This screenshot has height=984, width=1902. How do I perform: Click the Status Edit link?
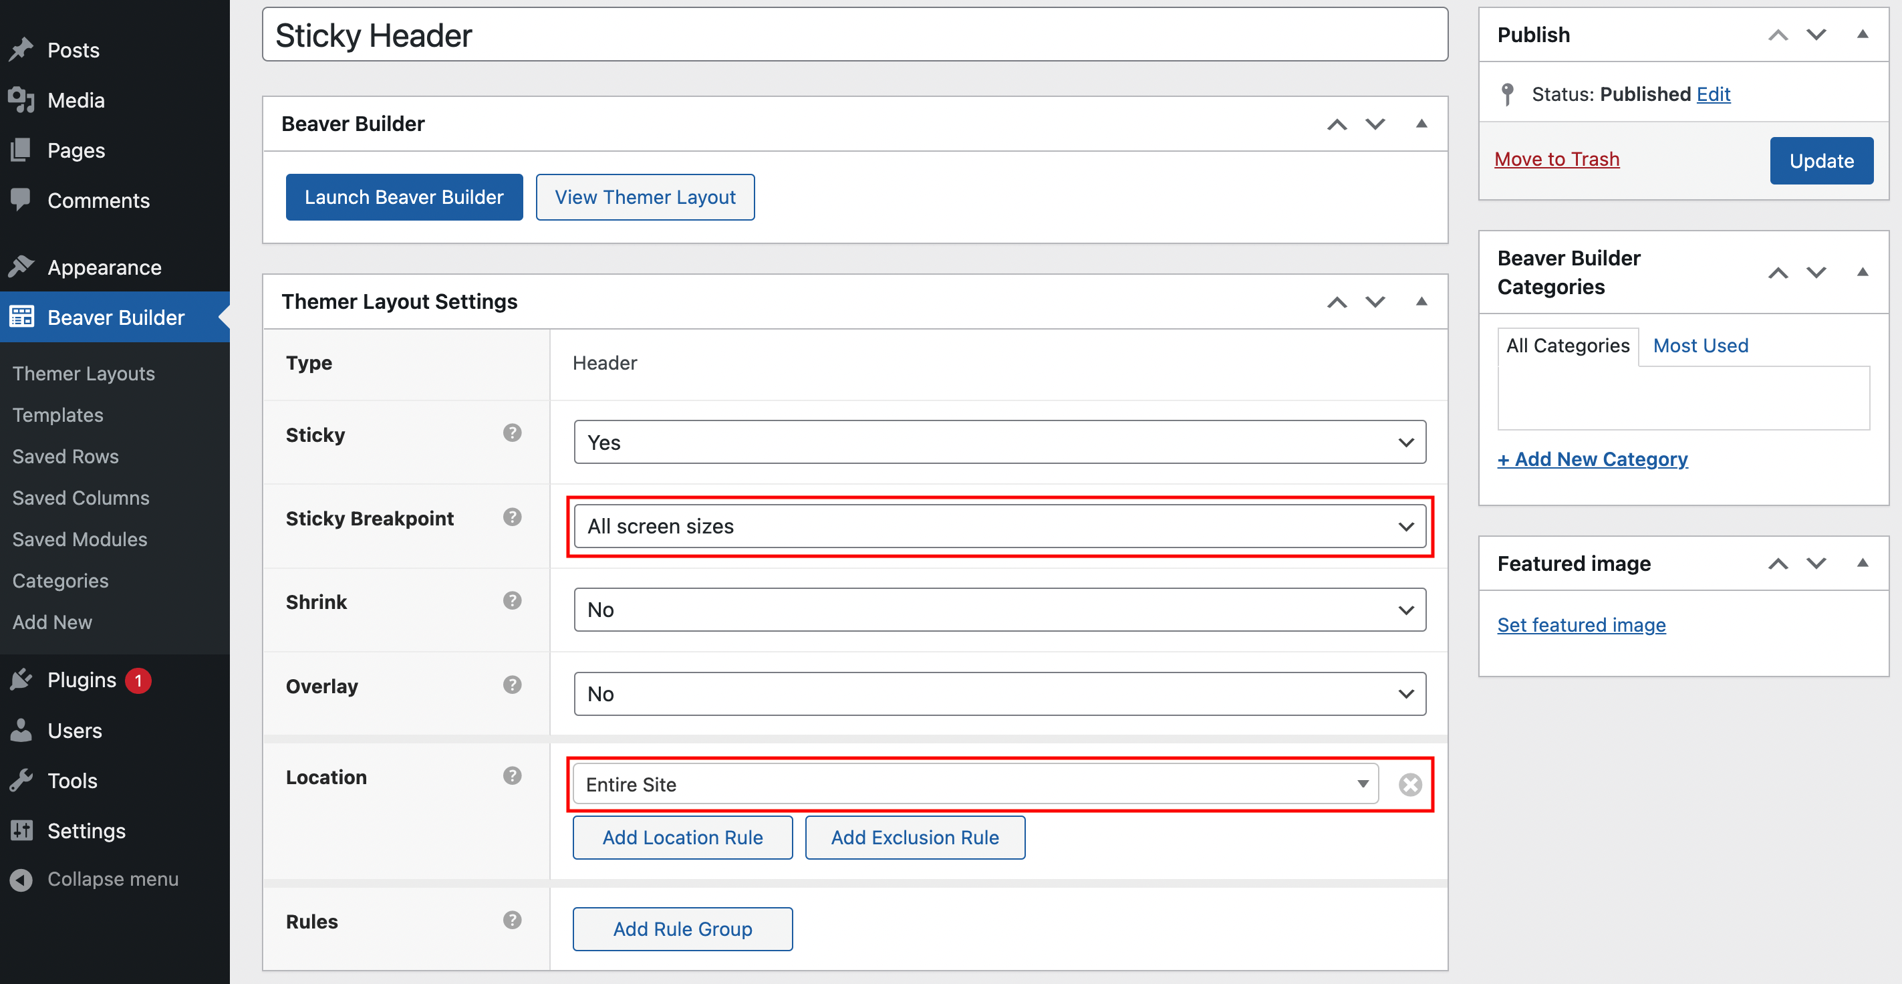coord(1713,94)
